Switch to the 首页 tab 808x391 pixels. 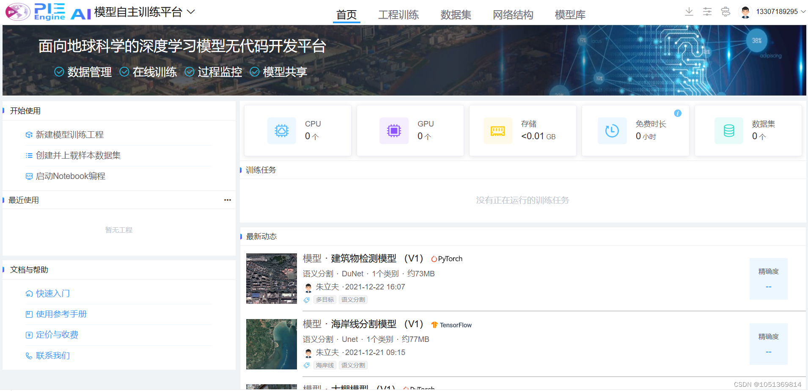346,15
